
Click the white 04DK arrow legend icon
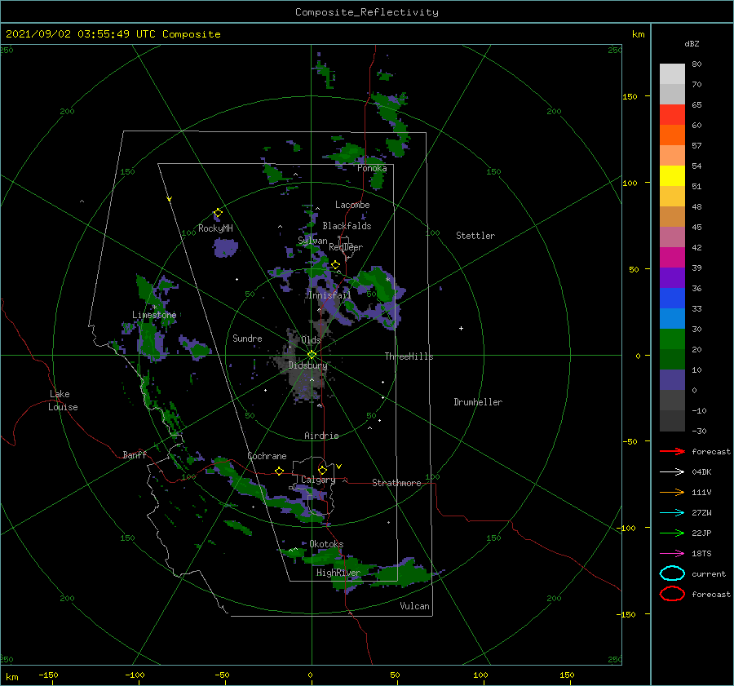tap(672, 471)
